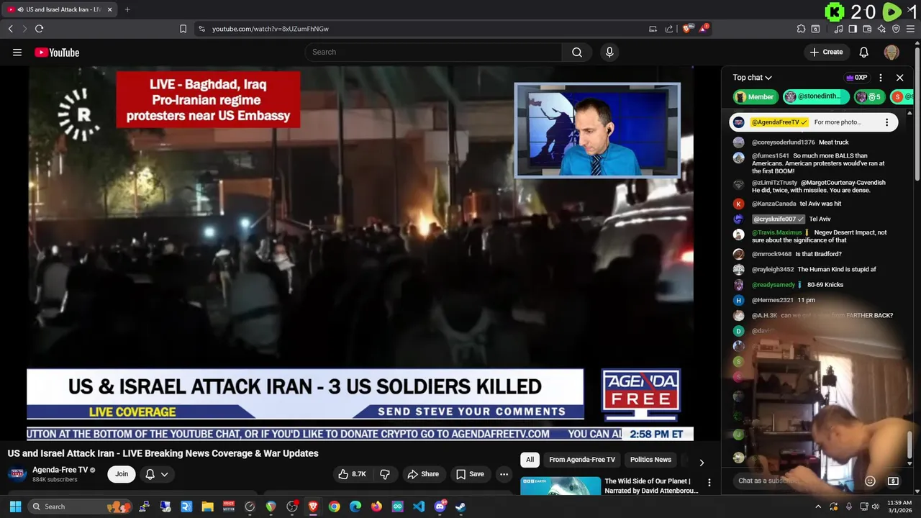921x518 pixels.
Task: Show hidden system tray icons chevron
Action: [x=818, y=506]
